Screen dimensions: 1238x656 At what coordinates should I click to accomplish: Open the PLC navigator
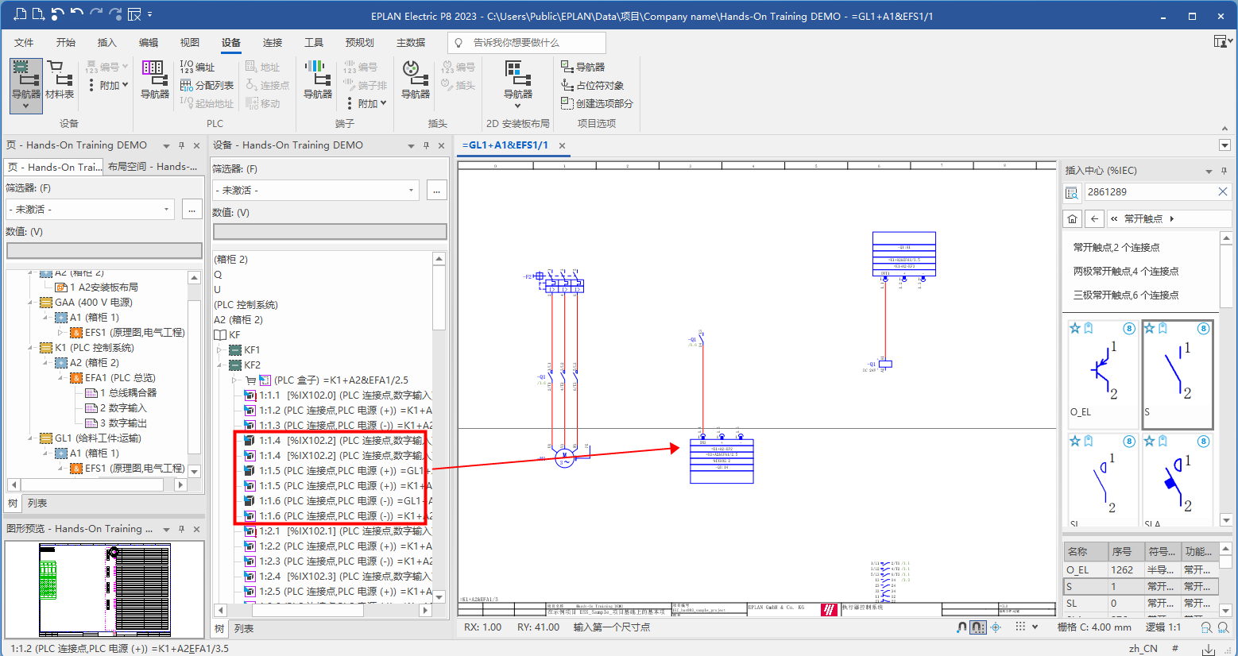point(154,80)
